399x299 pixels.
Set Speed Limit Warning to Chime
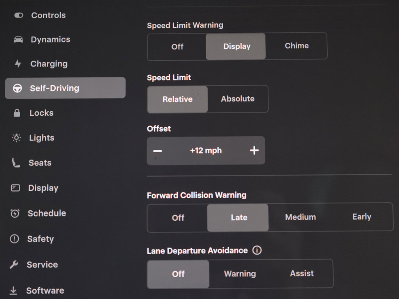(297, 46)
